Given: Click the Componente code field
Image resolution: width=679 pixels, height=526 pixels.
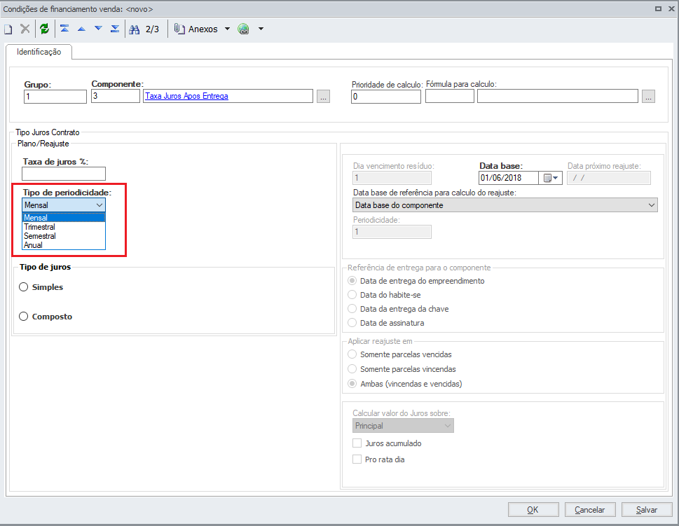Looking at the screenshot, I should [116, 96].
